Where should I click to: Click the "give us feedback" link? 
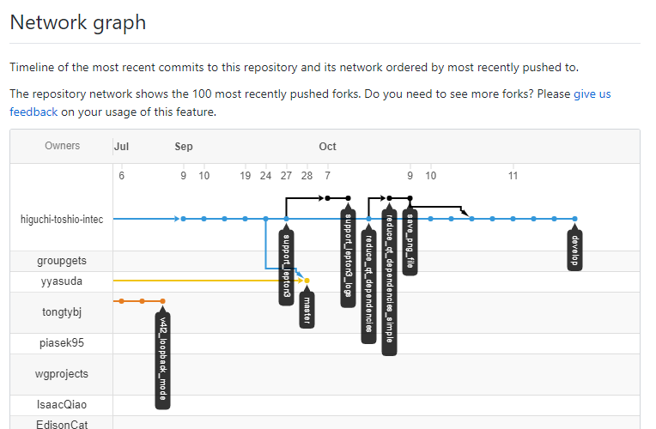(592, 94)
